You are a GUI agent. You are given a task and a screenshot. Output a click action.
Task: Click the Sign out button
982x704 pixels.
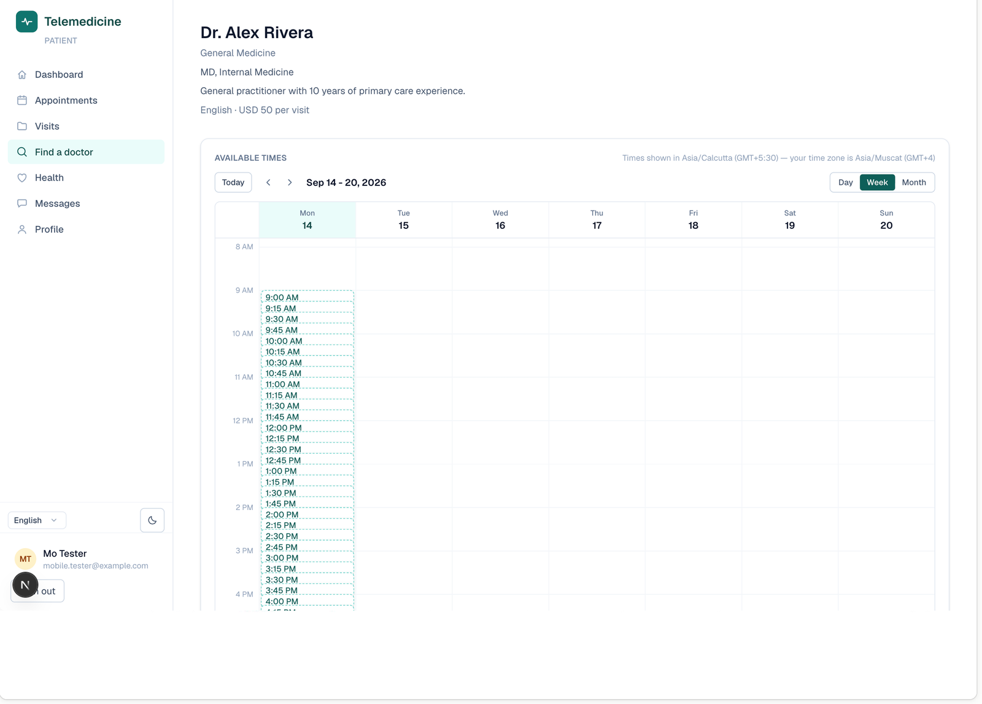coord(37,590)
